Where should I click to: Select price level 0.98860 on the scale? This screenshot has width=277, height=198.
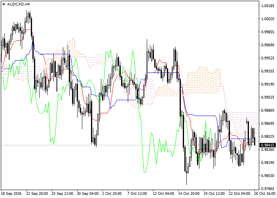pyautogui.click(x=268, y=110)
